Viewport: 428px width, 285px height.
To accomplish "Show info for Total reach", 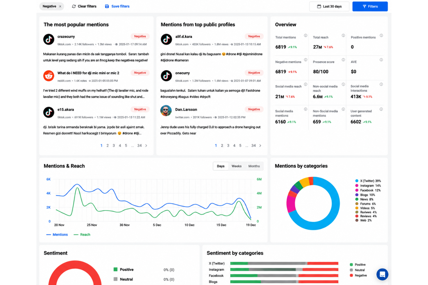I will [343, 36].
